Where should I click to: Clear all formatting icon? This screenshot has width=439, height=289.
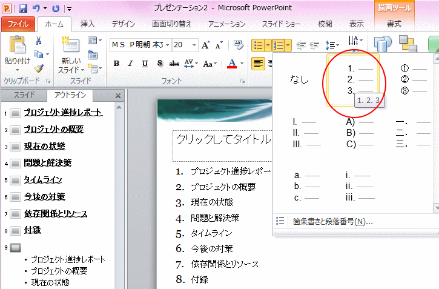(239, 45)
